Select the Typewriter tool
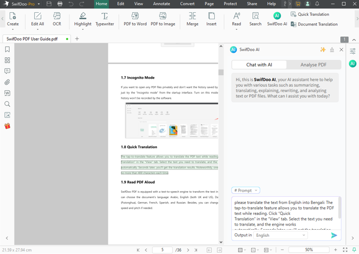Image resolution: width=359 pixels, height=254 pixels. coord(104,19)
